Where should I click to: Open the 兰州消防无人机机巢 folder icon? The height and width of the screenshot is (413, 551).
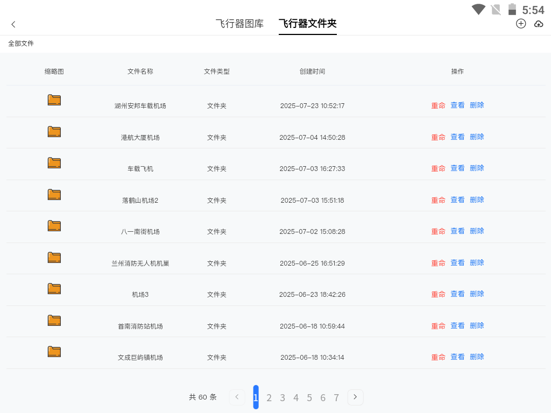click(x=54, y=257)
